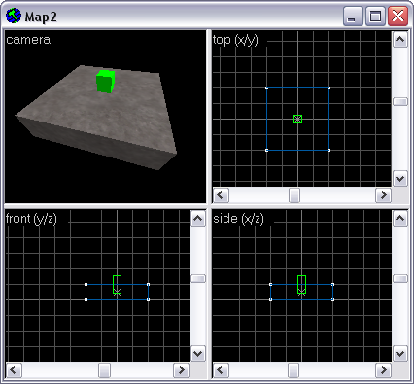Click the bottom-left handle of the side view brush
The image size is (414, 384).
tap(270, 299)
